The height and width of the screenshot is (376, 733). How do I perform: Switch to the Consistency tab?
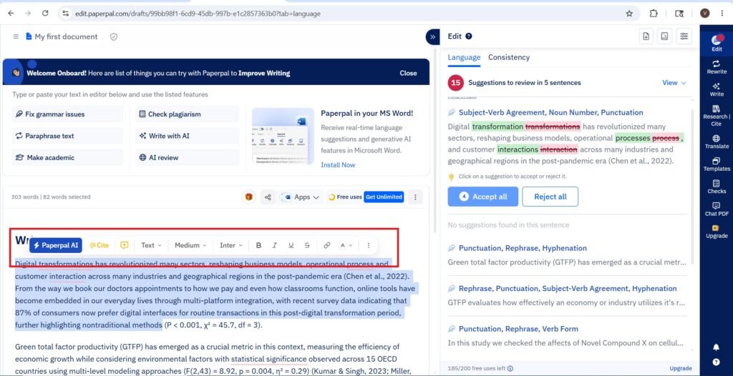pyautogui.click(x=509, y=57)
